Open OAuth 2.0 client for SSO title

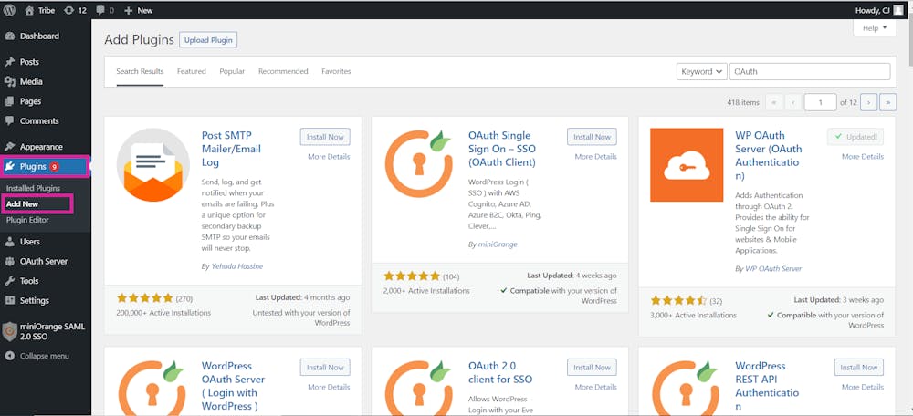[500, 373]
